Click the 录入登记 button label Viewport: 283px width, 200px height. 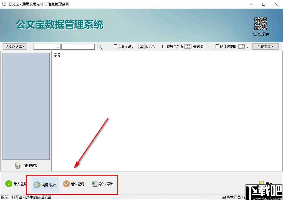click(20, 184)
